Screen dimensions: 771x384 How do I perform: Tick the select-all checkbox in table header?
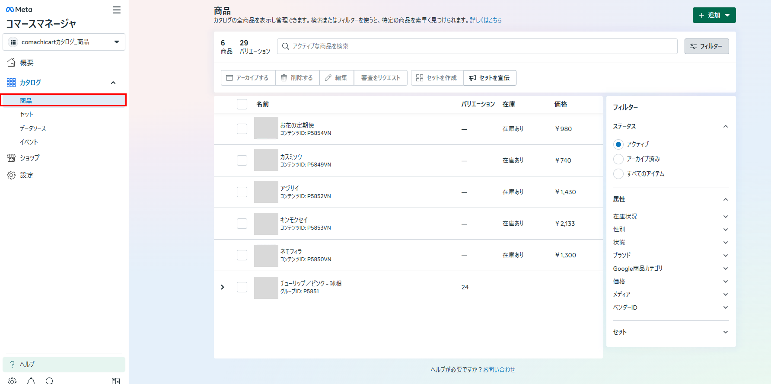pos(242,104)
